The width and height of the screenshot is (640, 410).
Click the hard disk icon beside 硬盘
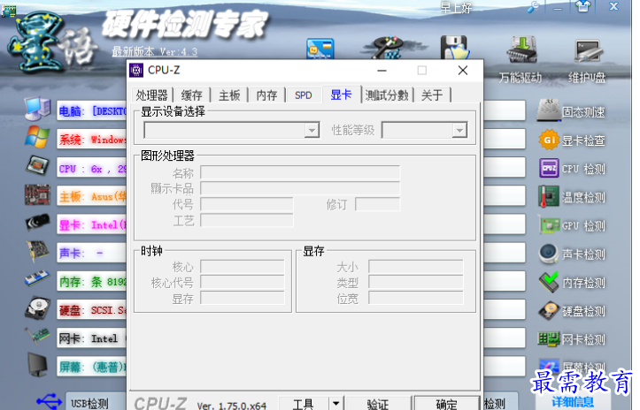click(37, 308)
